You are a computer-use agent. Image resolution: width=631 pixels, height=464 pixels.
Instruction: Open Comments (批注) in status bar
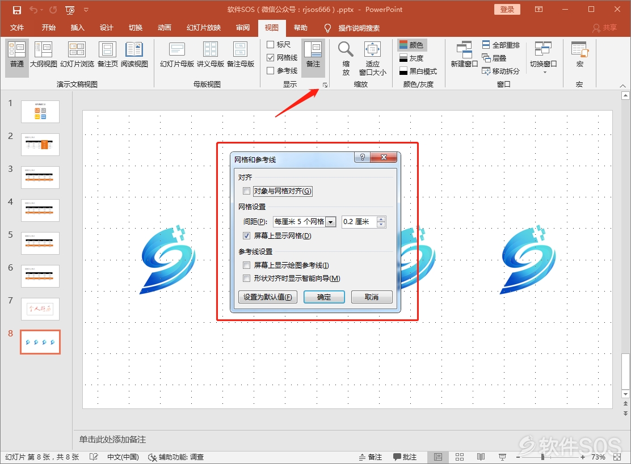point(405,457)
